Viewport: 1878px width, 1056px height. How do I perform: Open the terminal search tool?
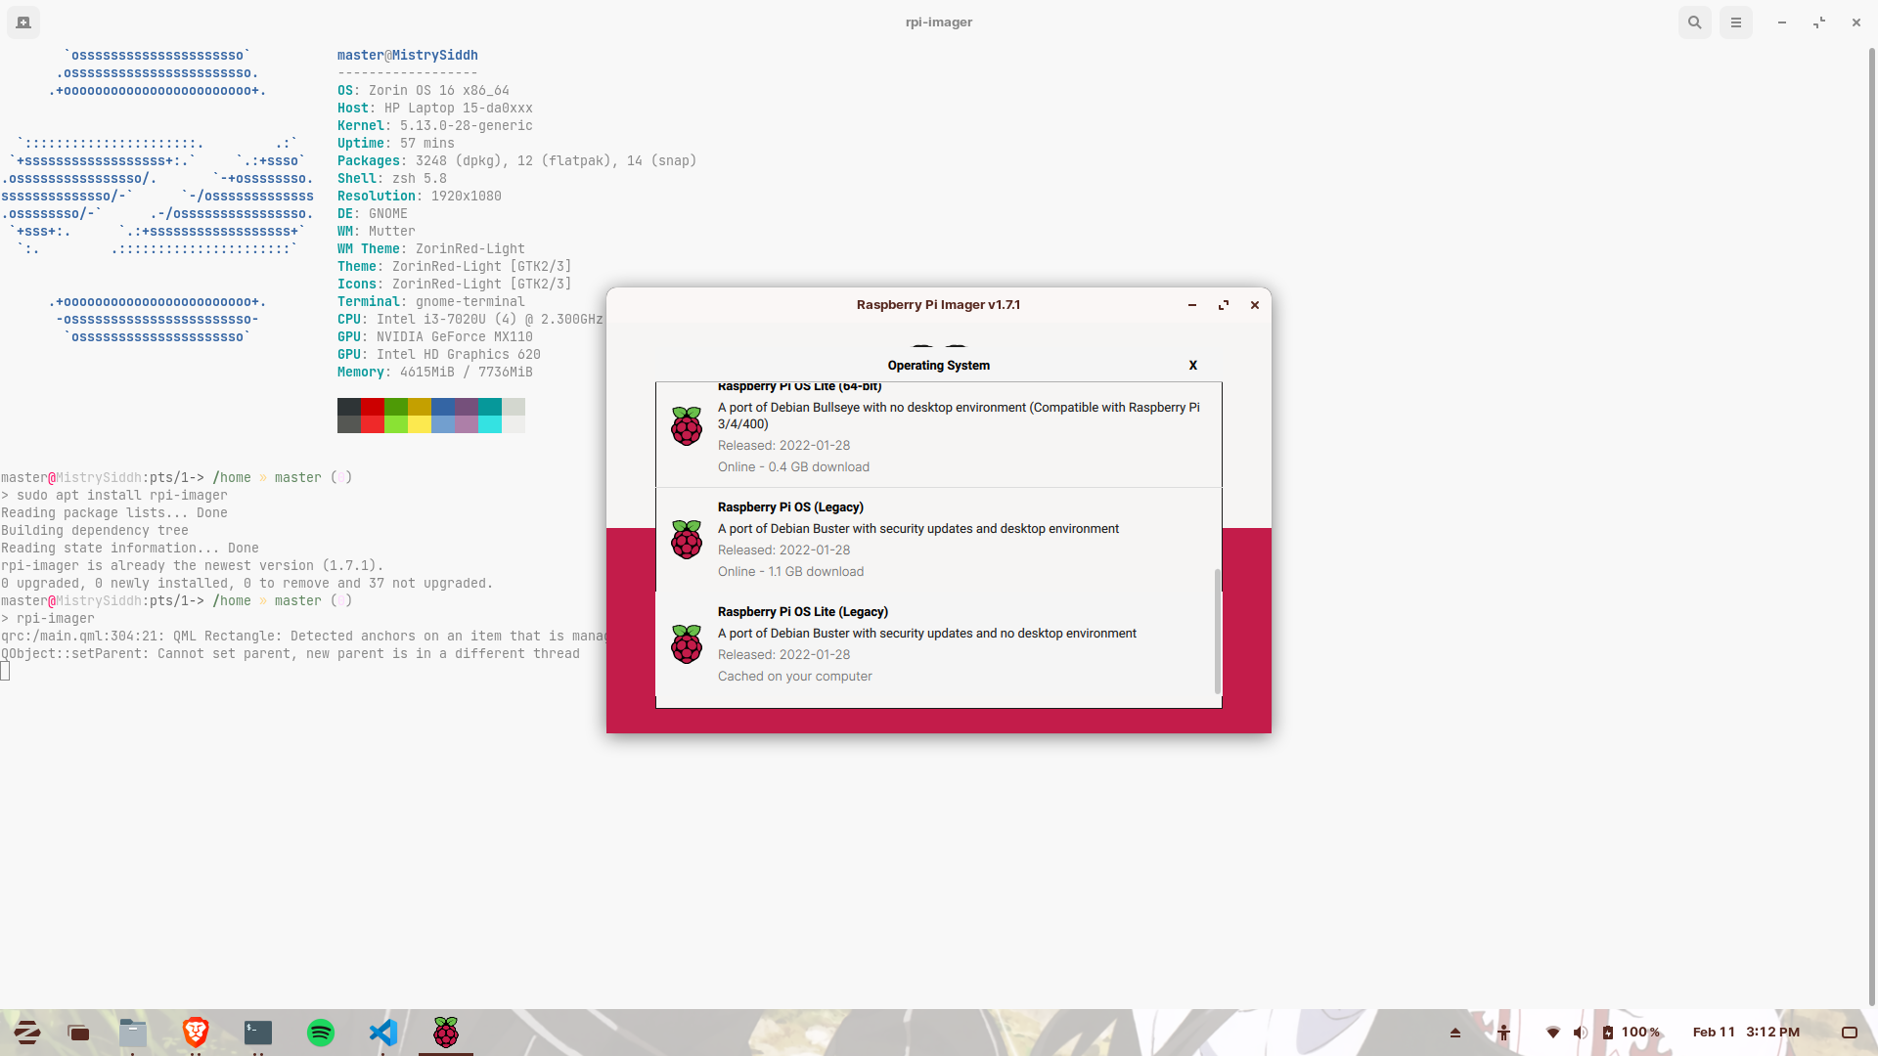tap(1695, 22)
